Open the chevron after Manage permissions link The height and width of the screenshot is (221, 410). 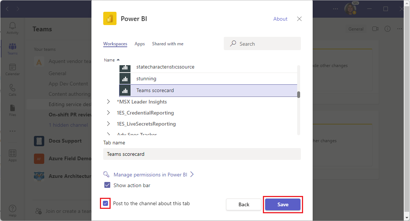pos(192,174)
